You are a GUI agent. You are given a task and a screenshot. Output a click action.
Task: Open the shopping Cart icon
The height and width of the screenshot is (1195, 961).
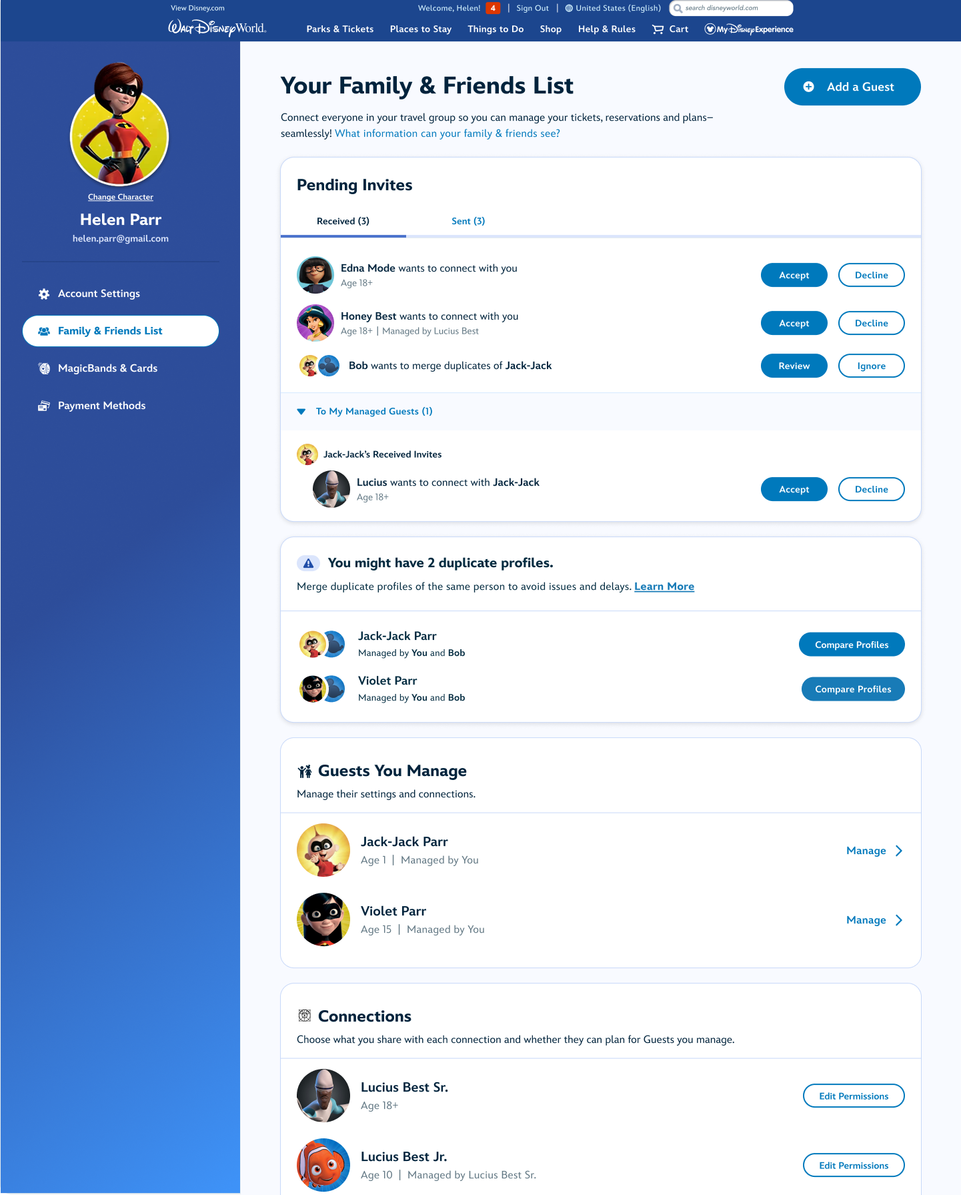tap(658, 29)
